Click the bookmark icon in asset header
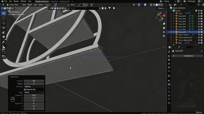 tap(103, 8)
